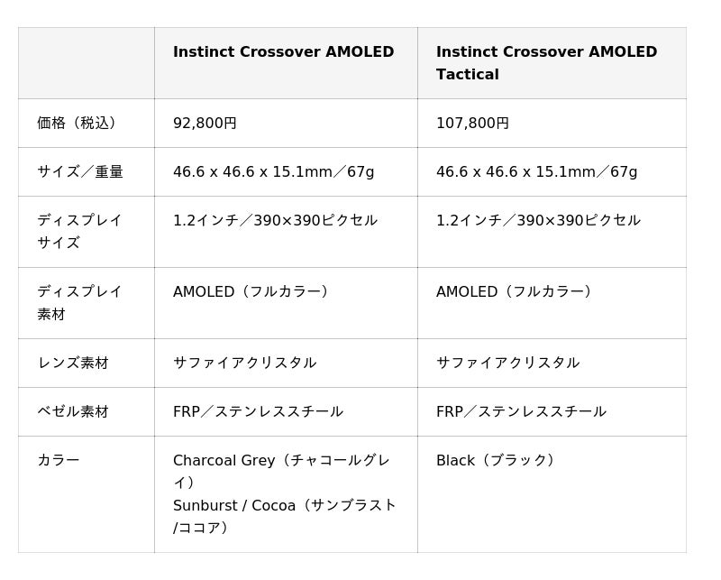The height and width of the screenshot is (580, 721).
Task: Click the Instinct Crossover AMOLED column header
Action: [283, 52]
